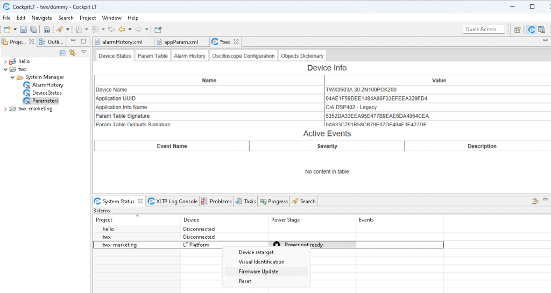551x293 pixels.
Task: Close the System Status view tab
Action: point(140,201)
